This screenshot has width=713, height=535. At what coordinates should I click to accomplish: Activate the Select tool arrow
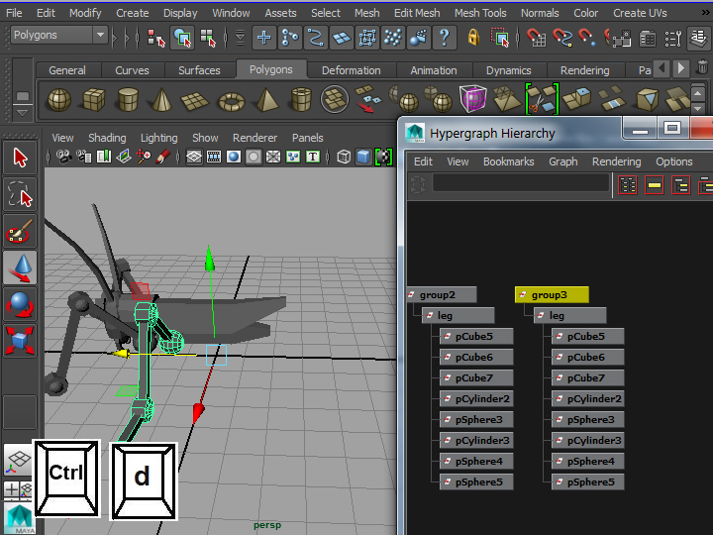click(x=20, y=158)
